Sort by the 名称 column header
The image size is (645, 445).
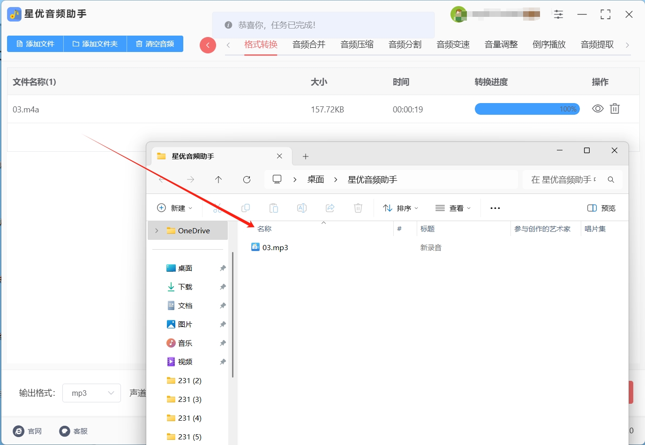click(x=265, y=229)
